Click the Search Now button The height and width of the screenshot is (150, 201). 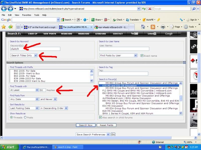(86, 125)
